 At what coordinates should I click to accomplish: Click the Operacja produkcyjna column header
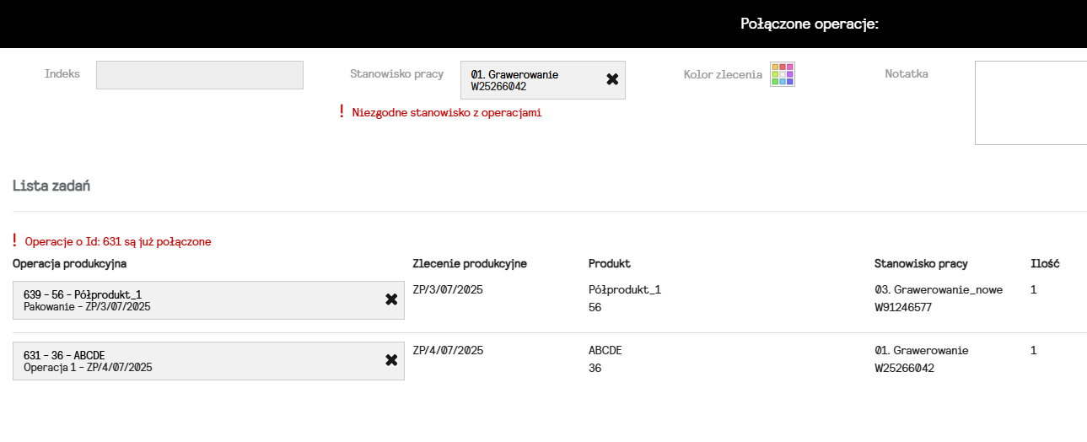click(70, 264)
